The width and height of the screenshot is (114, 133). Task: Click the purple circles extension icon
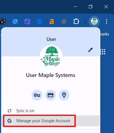click(27, 22)
